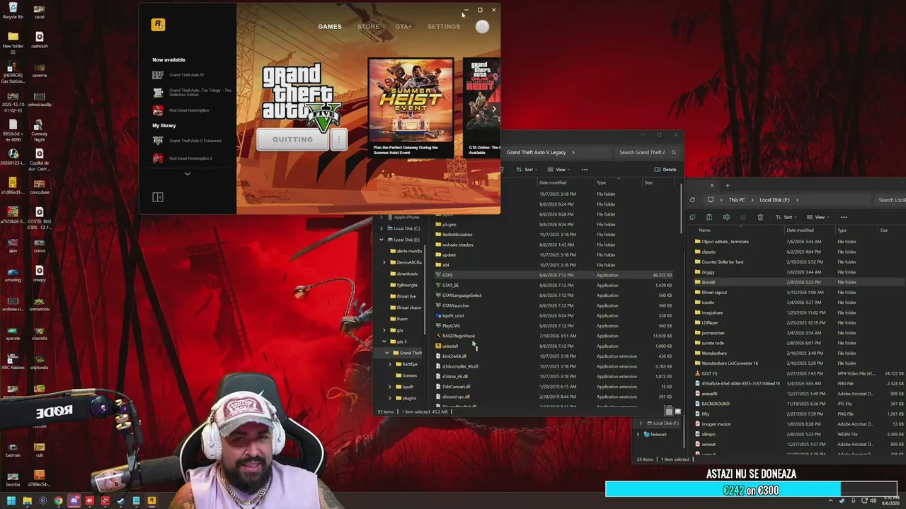Open Red Dead Redemption under Now available

(181, 110)
